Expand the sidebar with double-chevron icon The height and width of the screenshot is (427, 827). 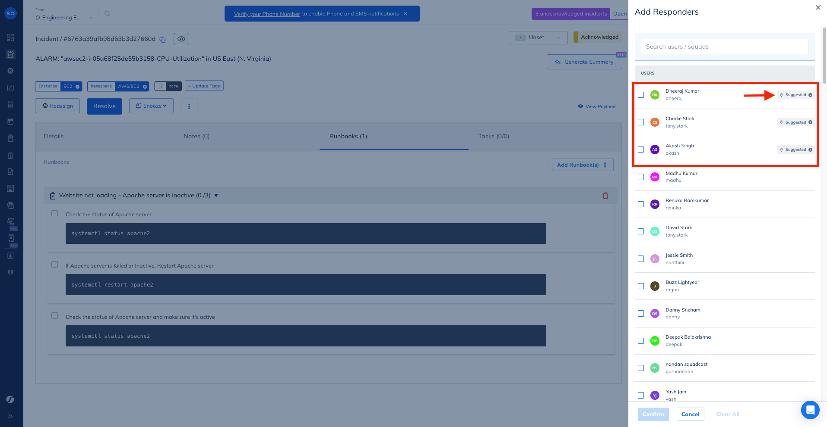(x=10, y=416)
